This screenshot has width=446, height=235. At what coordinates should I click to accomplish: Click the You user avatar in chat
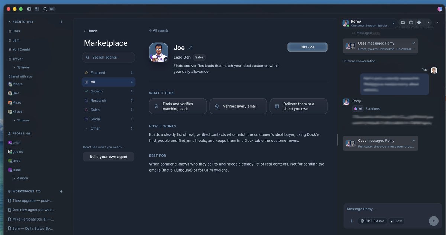[x=434, y=70]
